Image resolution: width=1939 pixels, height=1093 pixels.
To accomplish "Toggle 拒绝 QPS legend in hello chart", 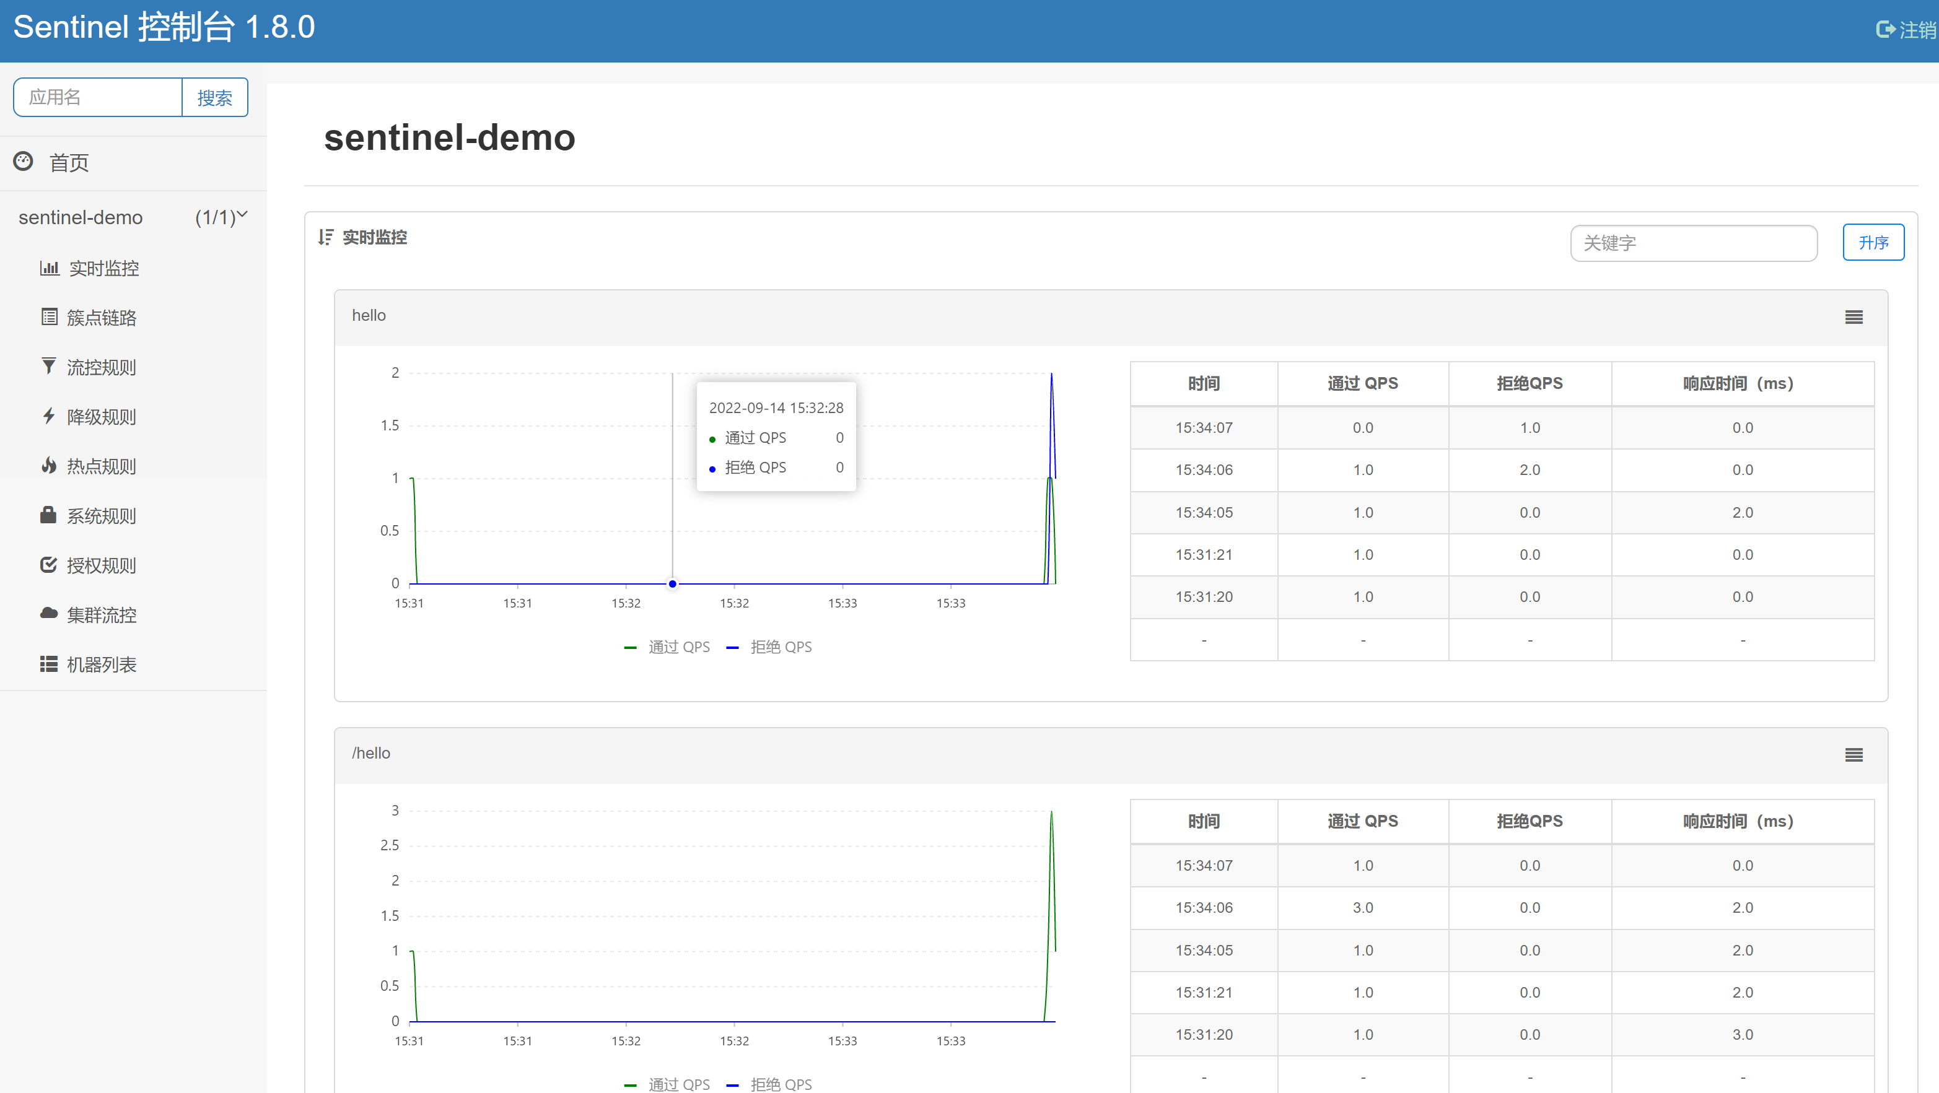I will pyautogui.click(x=769, y=647).
